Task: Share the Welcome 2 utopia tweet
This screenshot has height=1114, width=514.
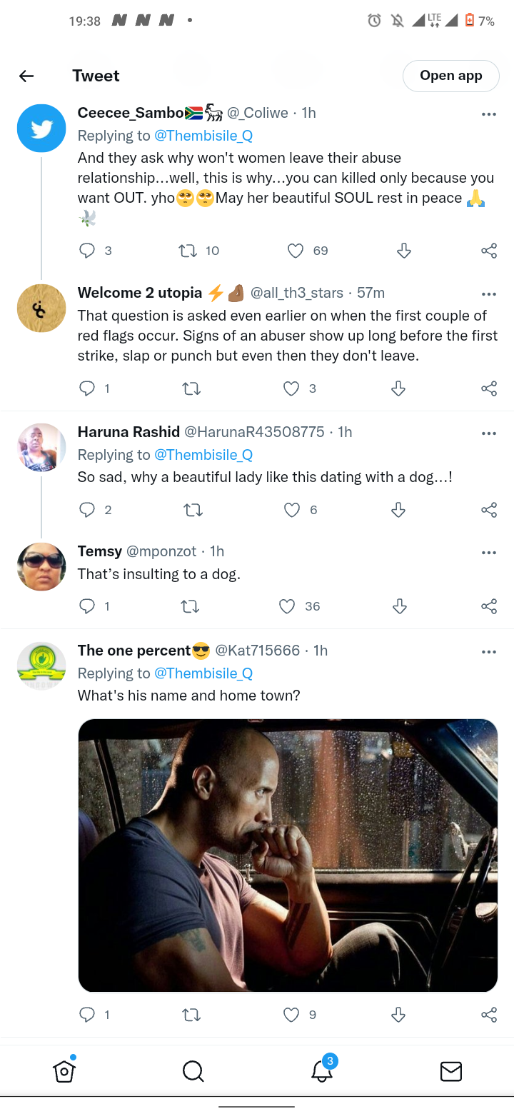Action: coord(489,388)
